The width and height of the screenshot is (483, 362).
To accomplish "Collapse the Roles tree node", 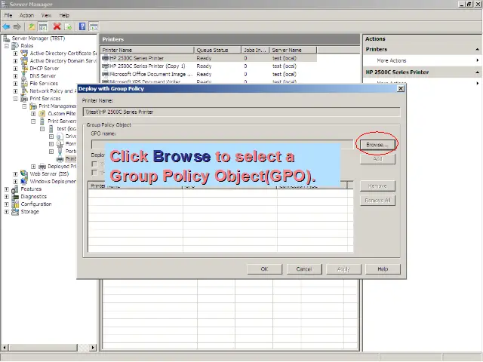I will pos(7,46).
